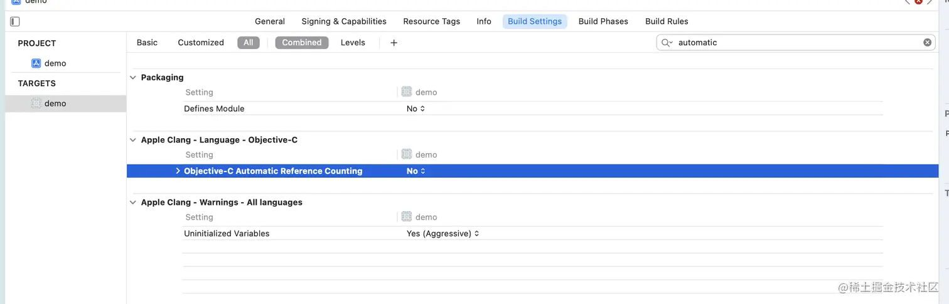Select the Uninitialized Variables setting name

[x=227, y=234]
